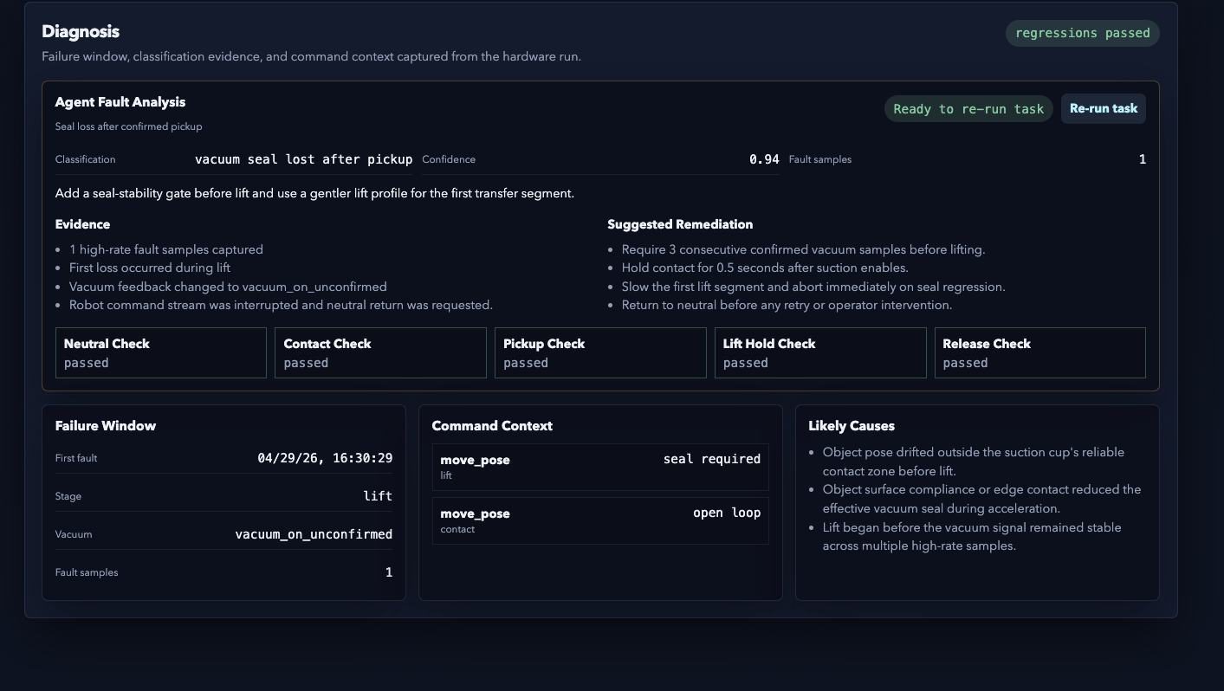Screen dimensions: 1224x691
Task: Select "First loss occurred during lift" evidence item
Action: tap(150, 268)
